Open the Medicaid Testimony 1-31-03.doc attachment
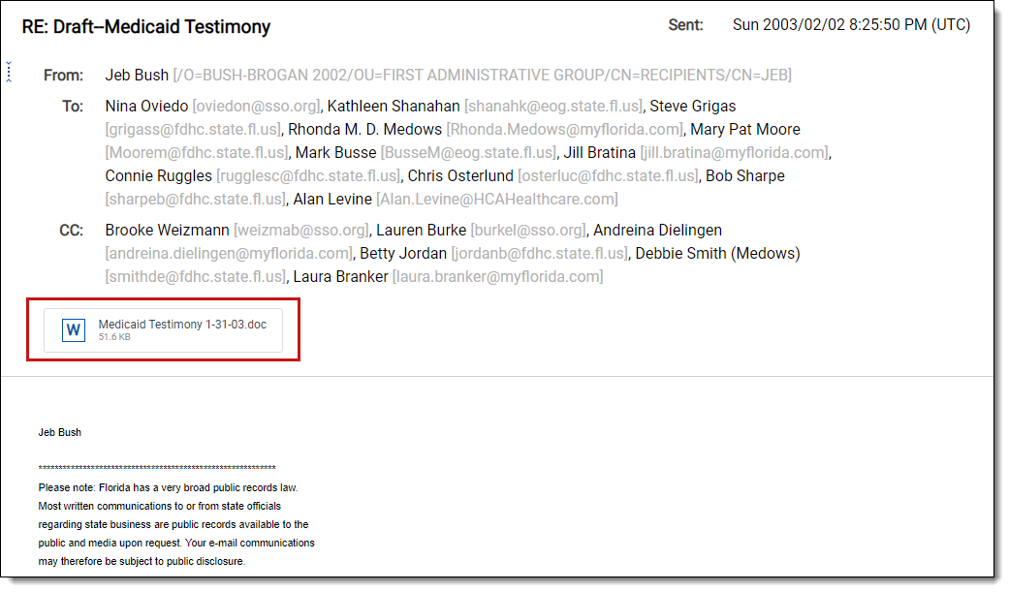Screen dimensions: 1009x592 [181, 325]
